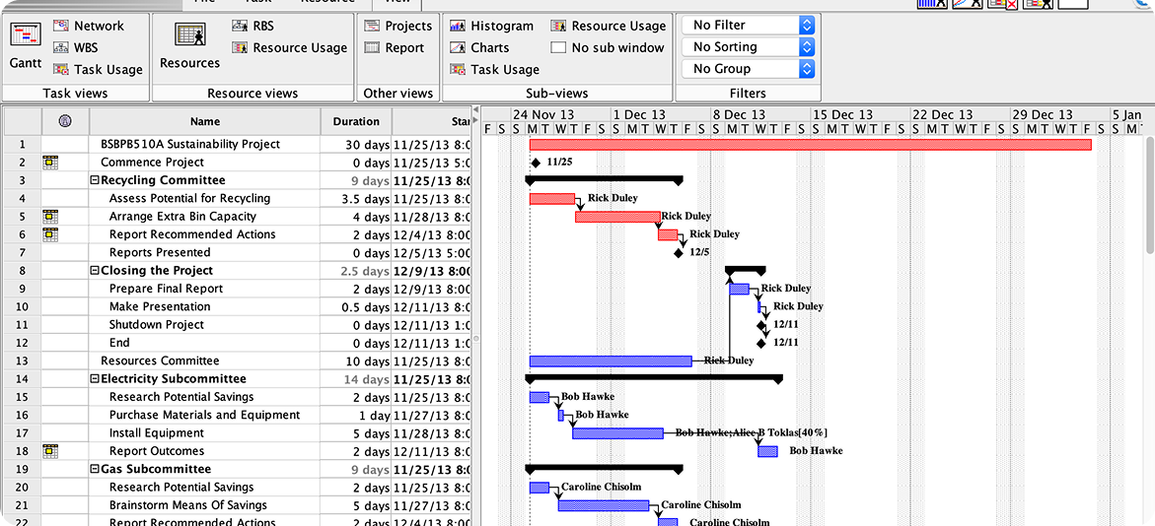
Task: Toggle Resource Usage in Sub-views
Action: tap(609, 26)
